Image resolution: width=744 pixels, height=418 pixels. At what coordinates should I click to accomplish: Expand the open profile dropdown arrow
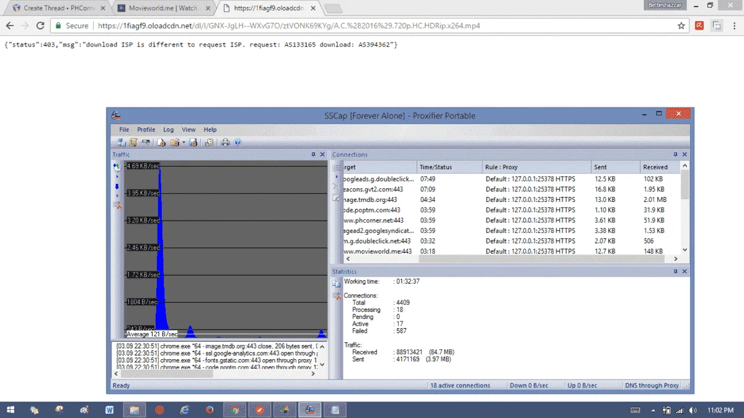184,142
